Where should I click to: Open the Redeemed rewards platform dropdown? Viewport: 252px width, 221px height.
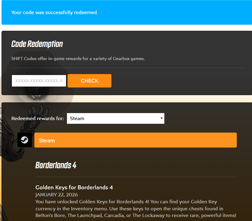116,119
